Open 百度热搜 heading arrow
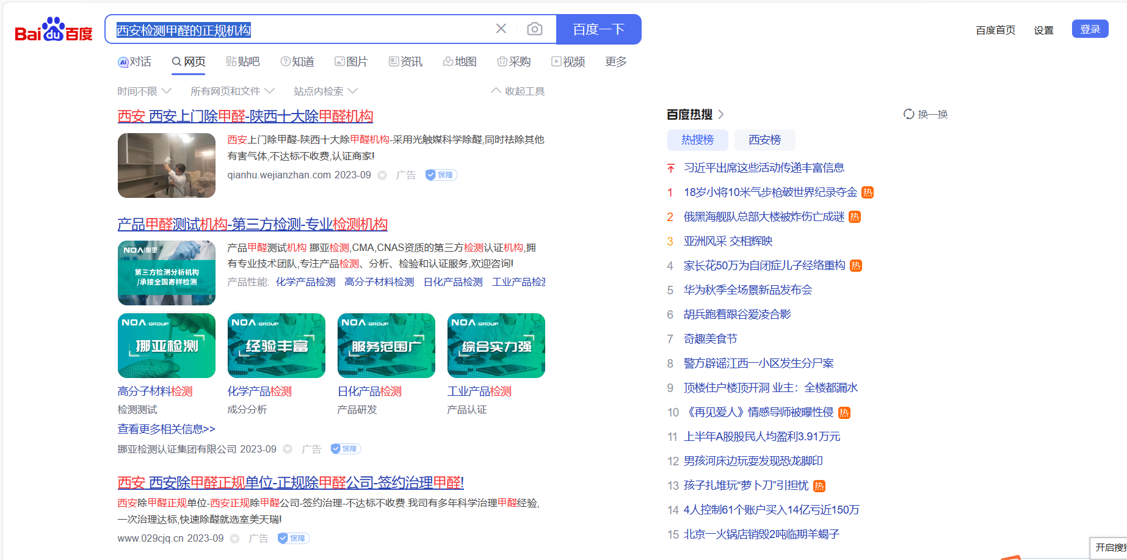The width and height of the screenshot is (1127, 560). [x=721, y=114]
